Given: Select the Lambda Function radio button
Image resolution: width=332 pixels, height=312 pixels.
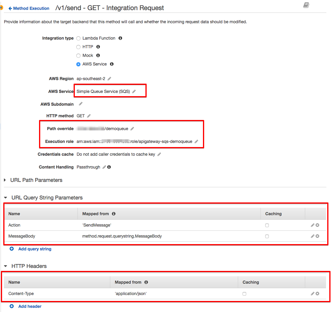Looking at the screenshot, I should point(78,38).
